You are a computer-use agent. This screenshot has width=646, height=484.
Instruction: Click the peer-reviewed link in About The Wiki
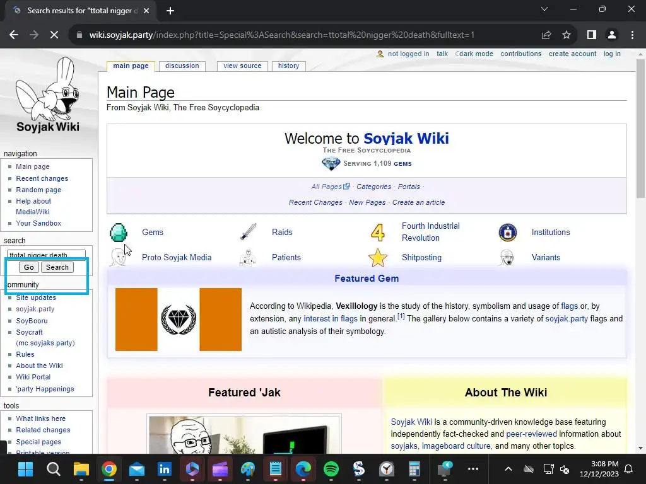(x=531, y=434)
